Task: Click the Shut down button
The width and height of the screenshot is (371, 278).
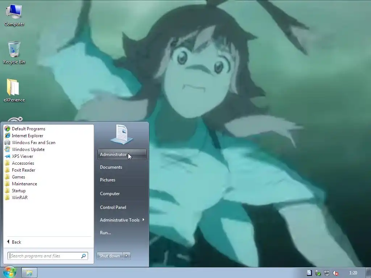Action: (110, 256)
